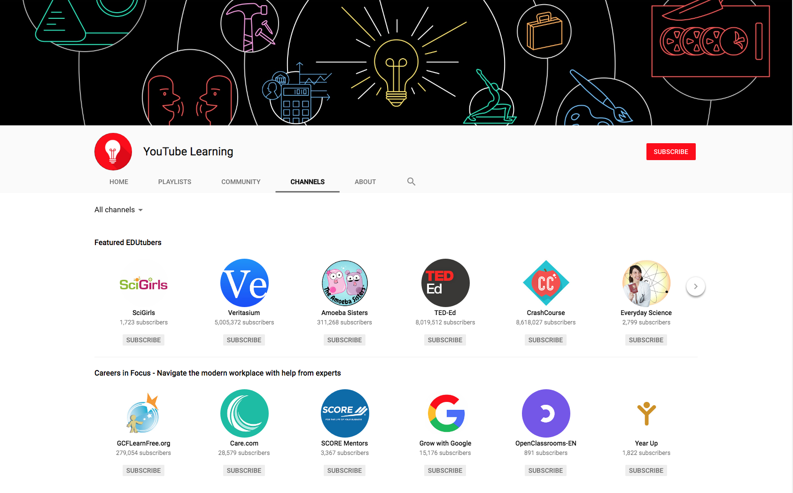Click the Year Up channel name
This screenshot has height=493, width=793.
pos(646,443)
